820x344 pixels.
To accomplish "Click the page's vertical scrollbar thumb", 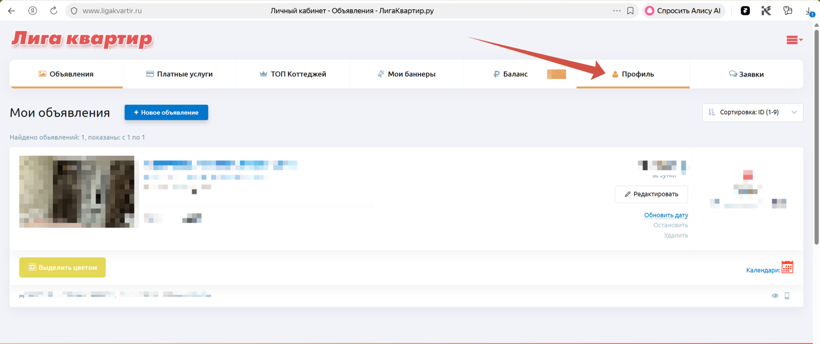I will (x=816, y=137).
